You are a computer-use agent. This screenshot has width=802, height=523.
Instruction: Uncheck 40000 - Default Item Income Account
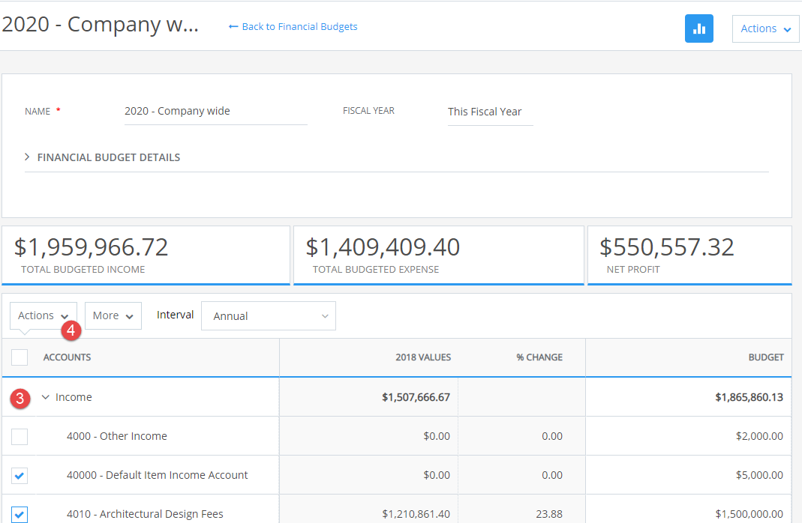point(20,476)
